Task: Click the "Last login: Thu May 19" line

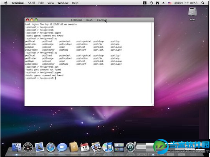Action: click(51, 24)
